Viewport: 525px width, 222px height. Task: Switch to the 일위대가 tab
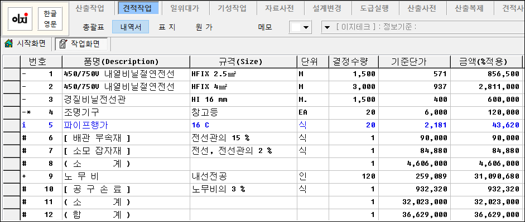[185, 8]
